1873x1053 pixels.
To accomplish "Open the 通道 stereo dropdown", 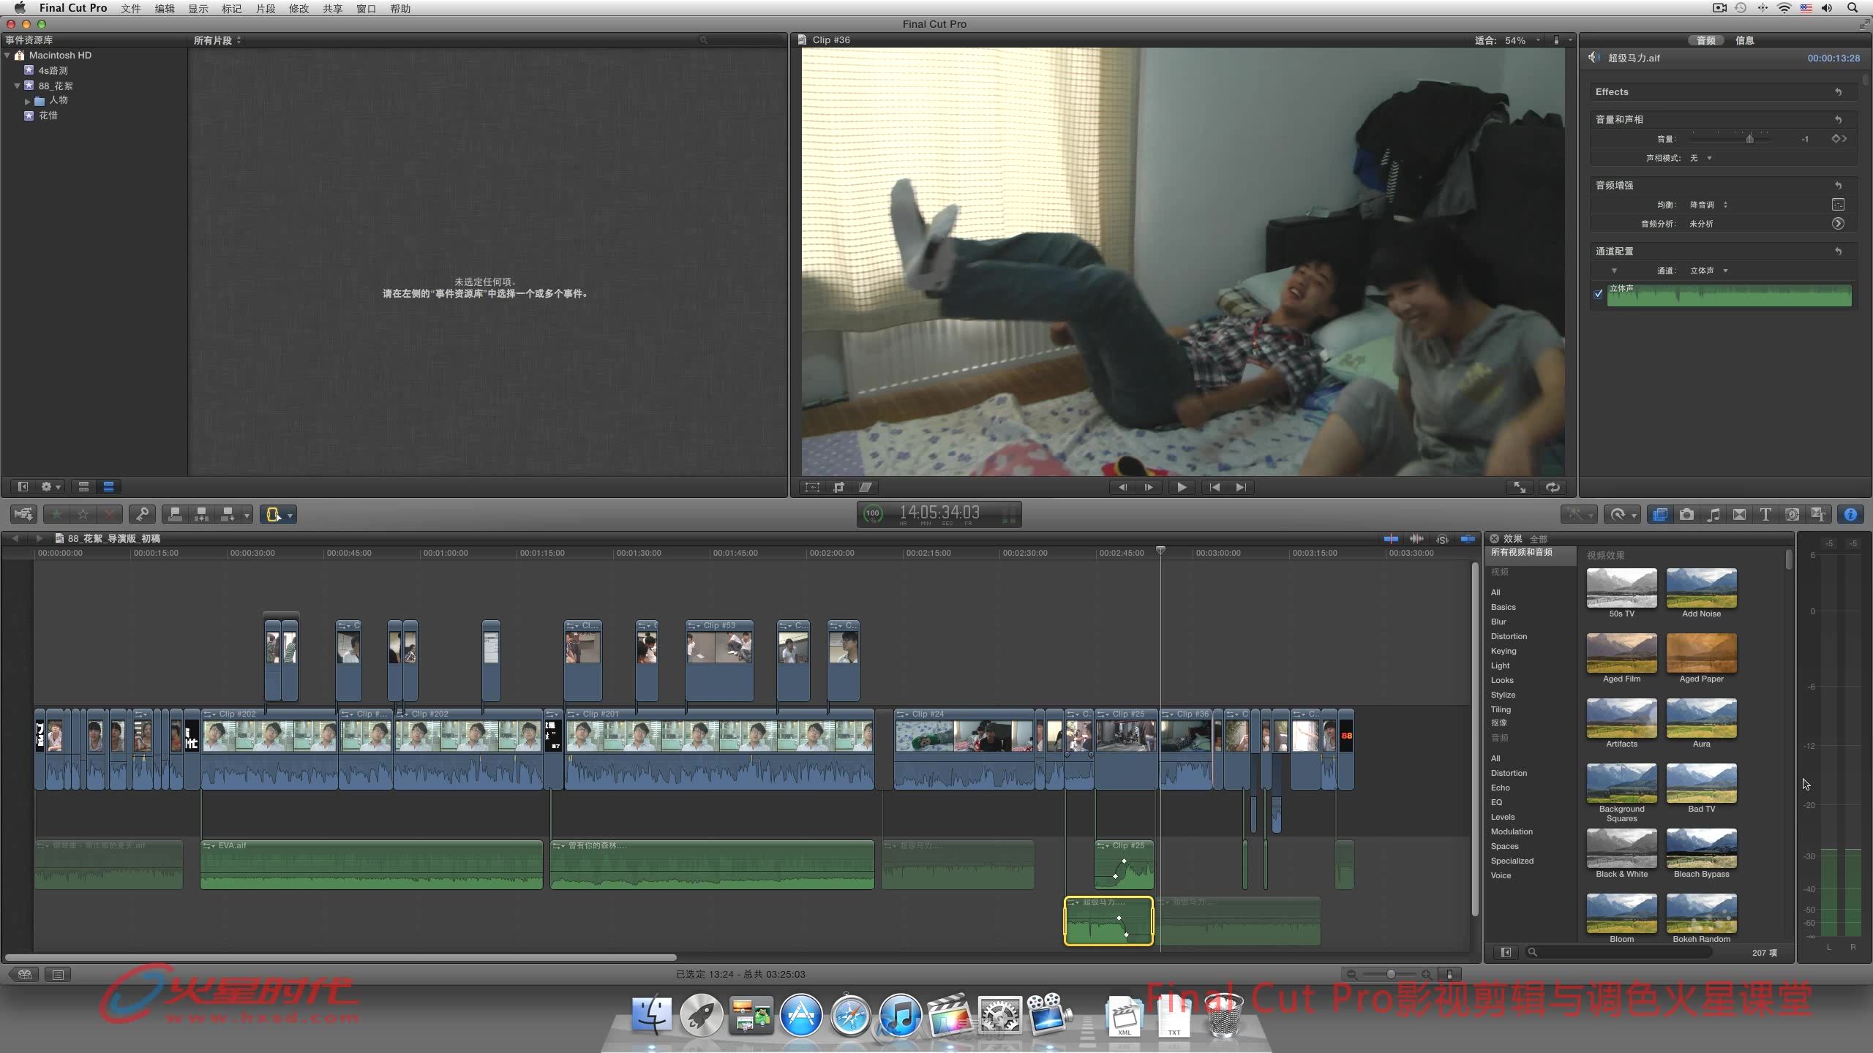I will click(1709, 271).
